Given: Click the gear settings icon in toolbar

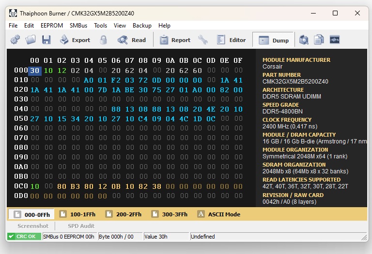Looking at the screenshot, I should (x=15, y=40).
